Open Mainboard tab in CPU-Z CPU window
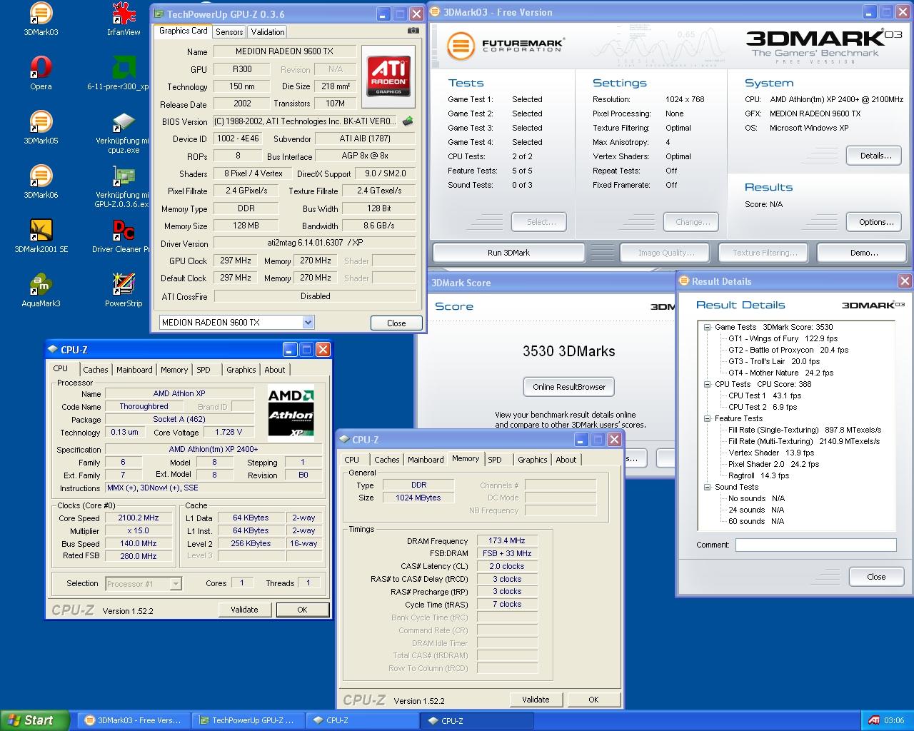Image resolution: width=914 pixels, height=731 pixels. [x=134, y=370]
